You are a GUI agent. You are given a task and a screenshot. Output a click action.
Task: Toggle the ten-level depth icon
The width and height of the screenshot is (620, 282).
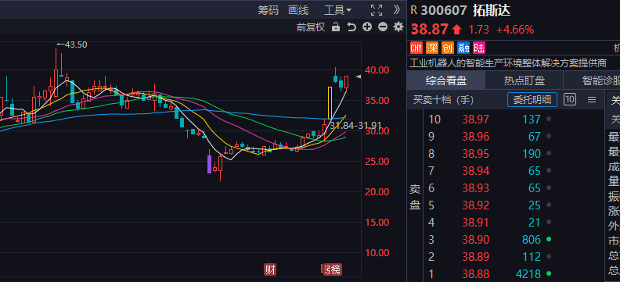coord(569,99)
